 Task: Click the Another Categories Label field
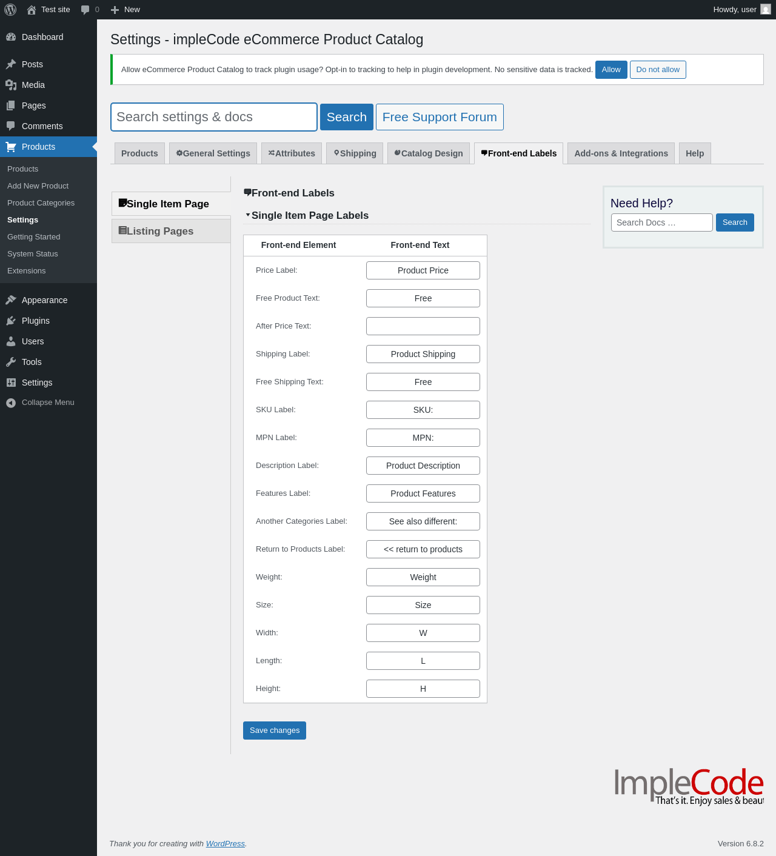[423, 521]
